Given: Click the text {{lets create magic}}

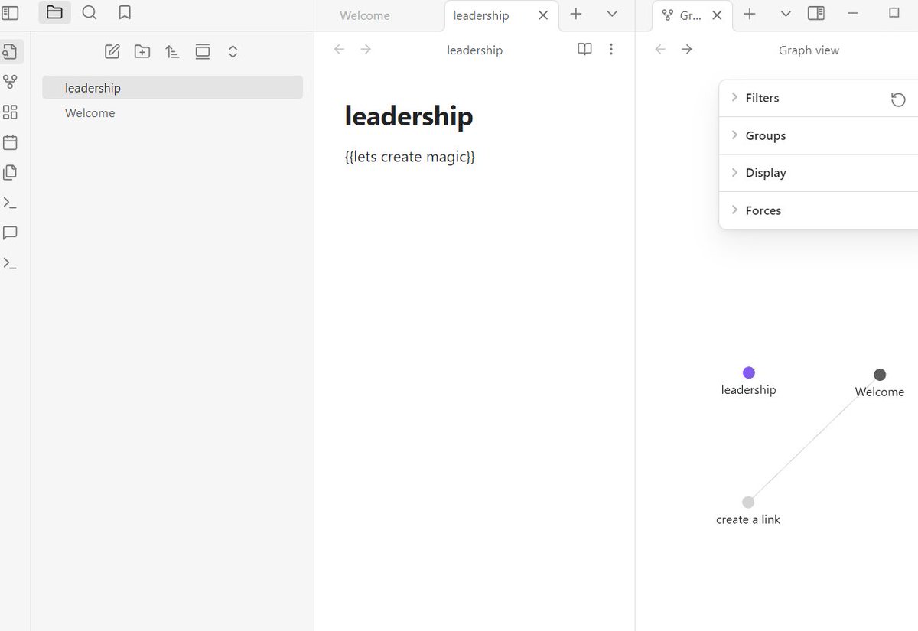Looking at the screenshot, I should coord(410,157).
